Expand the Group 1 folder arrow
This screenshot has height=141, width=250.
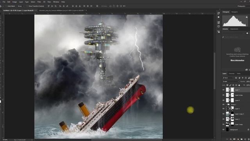tap(226, 105)
